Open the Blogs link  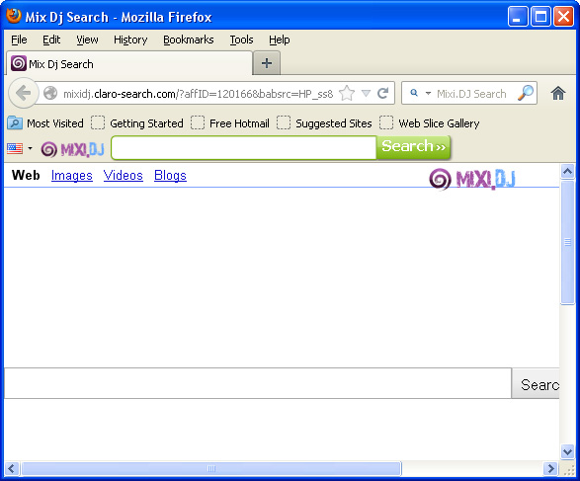coord(170,175)
